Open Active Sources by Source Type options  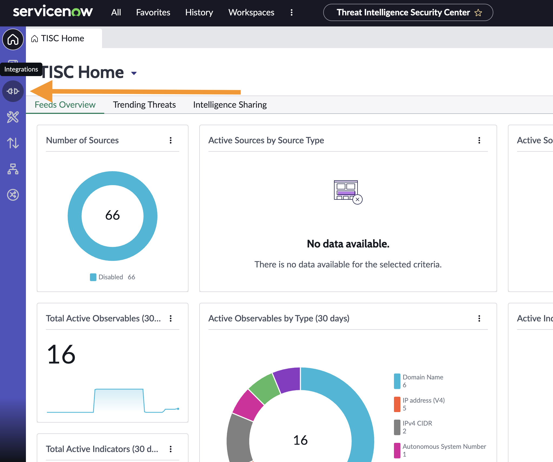point(479,140)
